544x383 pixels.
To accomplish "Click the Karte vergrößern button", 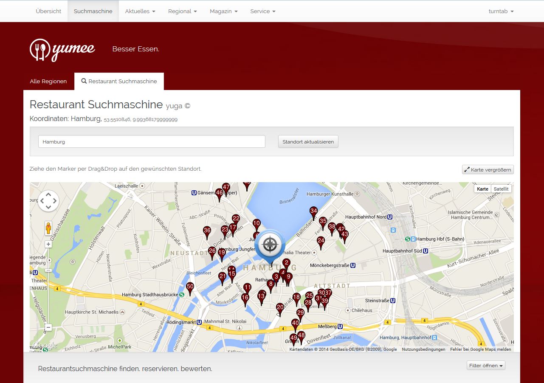I will (x=488, y=169).
